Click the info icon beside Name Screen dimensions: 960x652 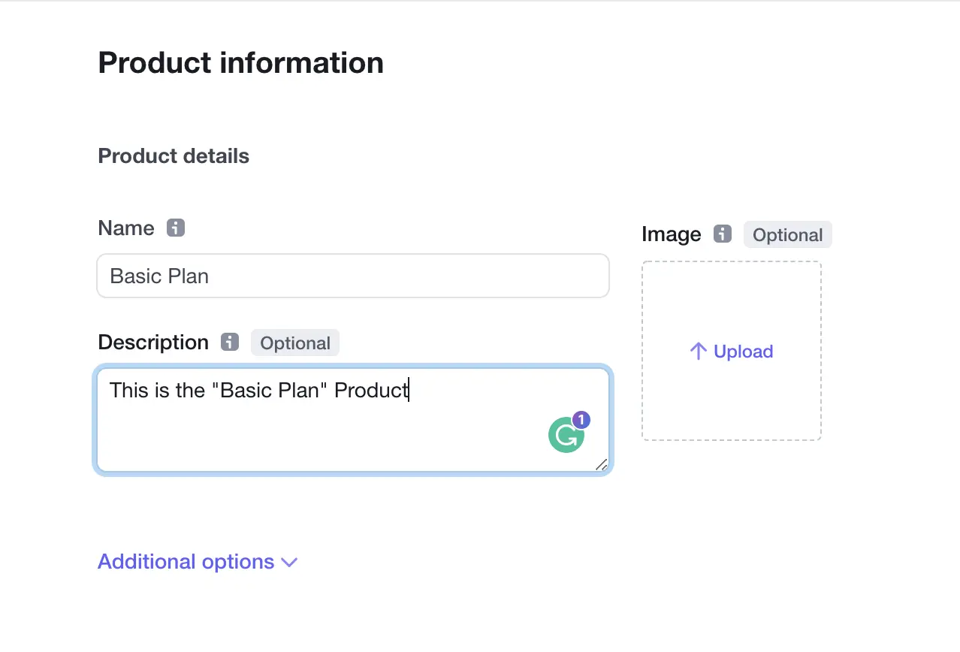176,228
